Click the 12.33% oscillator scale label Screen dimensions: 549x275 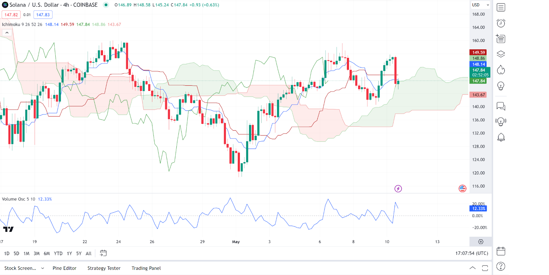point(478,208)
